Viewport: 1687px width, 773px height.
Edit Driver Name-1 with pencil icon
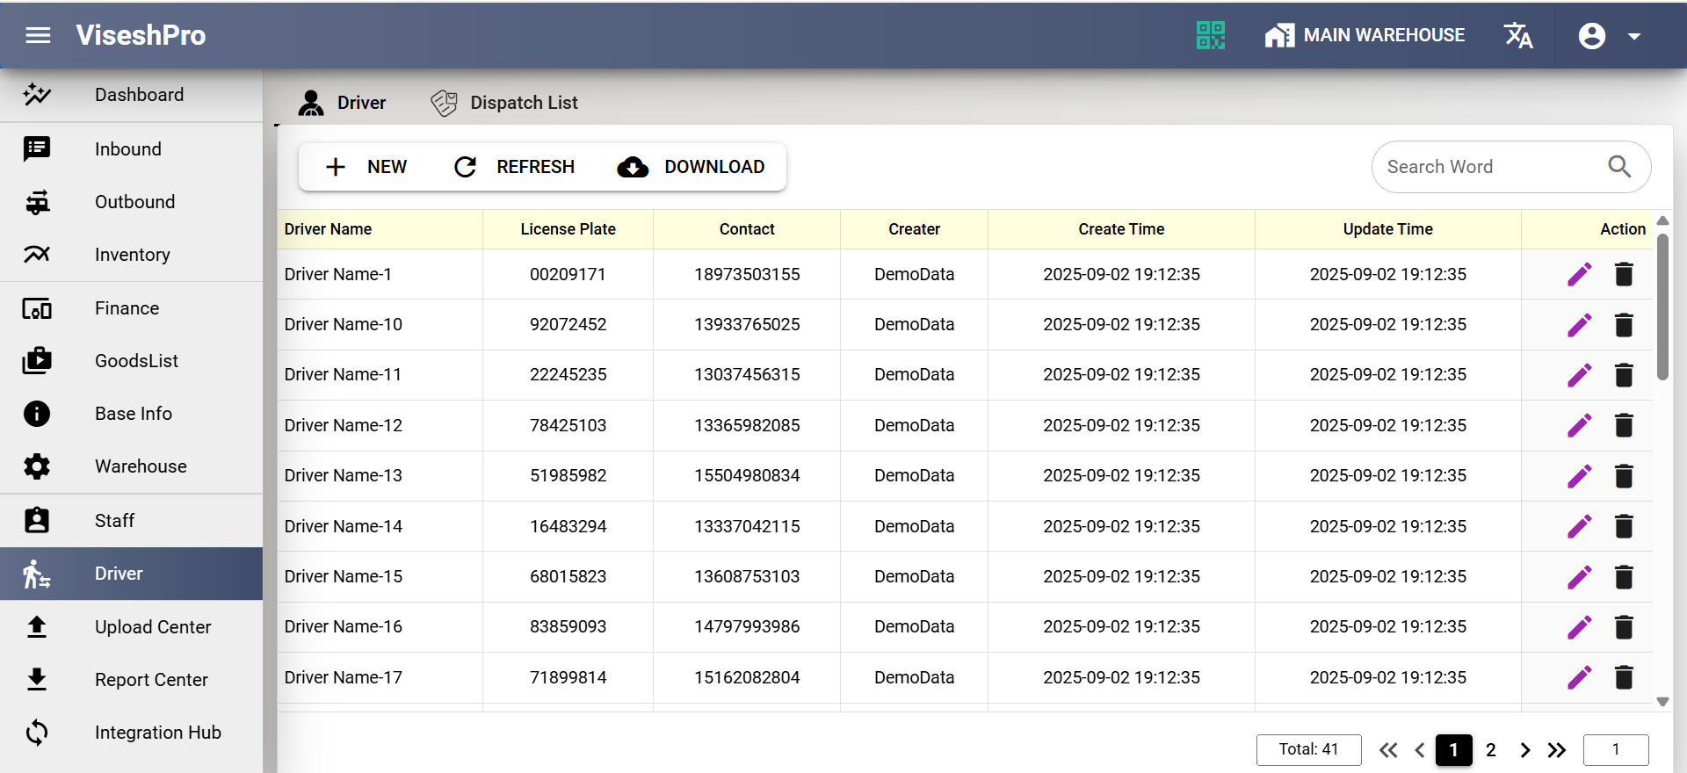point(1579,275)
